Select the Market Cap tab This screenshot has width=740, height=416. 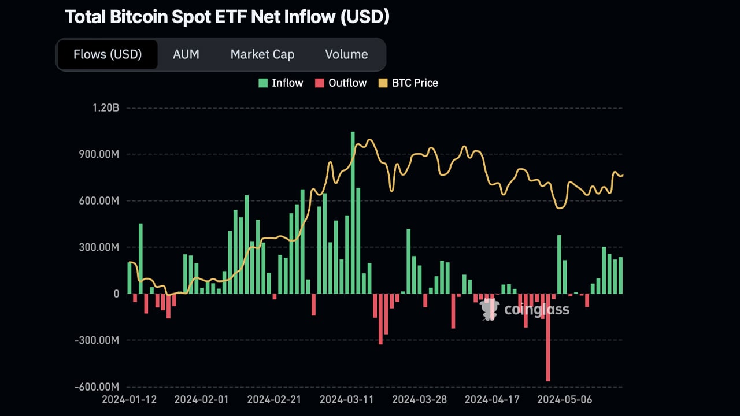click(262, 54)
